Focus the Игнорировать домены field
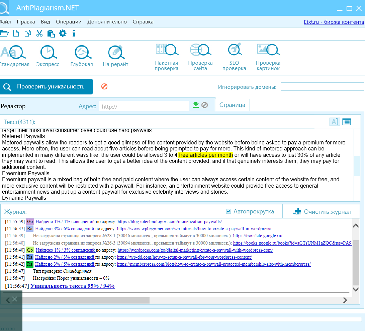 coord(323,87)
